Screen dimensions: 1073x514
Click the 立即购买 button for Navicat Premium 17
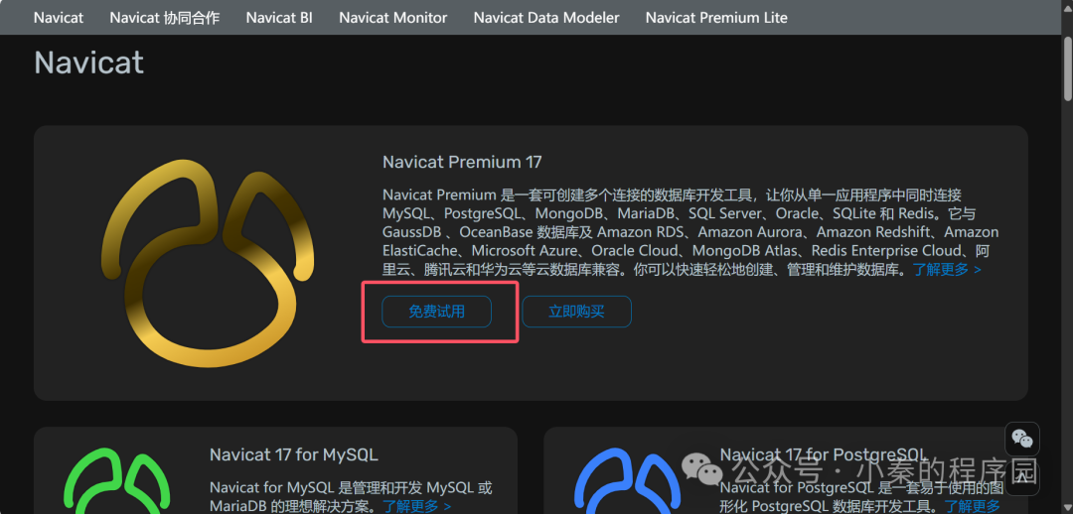[x=576, y=312]
